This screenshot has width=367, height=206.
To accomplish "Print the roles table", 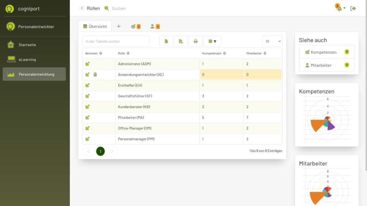I will (196, 41).
